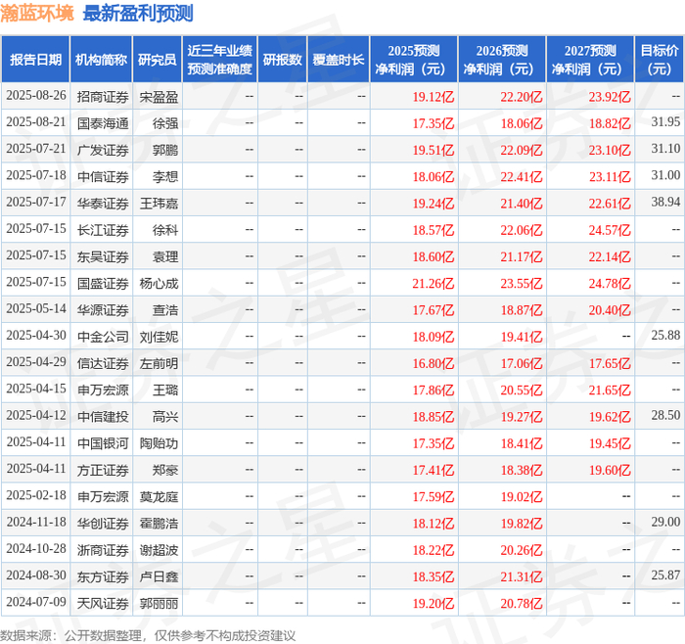Screen dimensions: 685x644
Task: Select 中信建投 institution cell
Action: click(x=103, y=416)
